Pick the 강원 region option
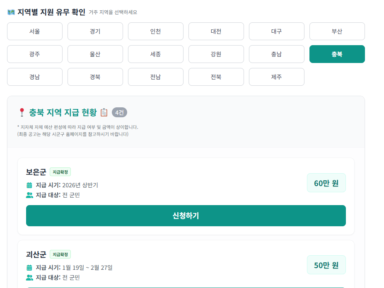The width and height of the screenshot is (384, 288). [216, 54]
